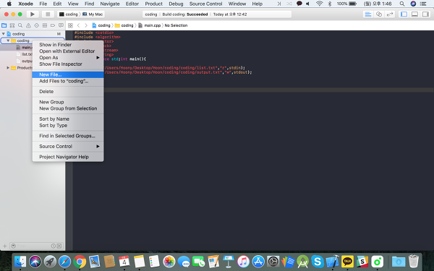Open the Open As submenu

pyautogui.click(x=68, y=58)
